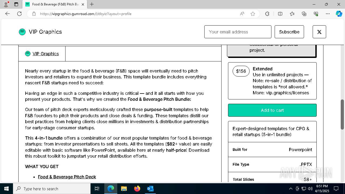Click the VIP Graphics header logo
Image resolution: width=345 pixels, height=194 pixels.
pyautogui.click(x=22, y=32)
